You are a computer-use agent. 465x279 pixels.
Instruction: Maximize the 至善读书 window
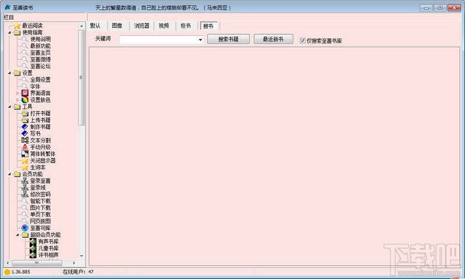pos(440,8)
